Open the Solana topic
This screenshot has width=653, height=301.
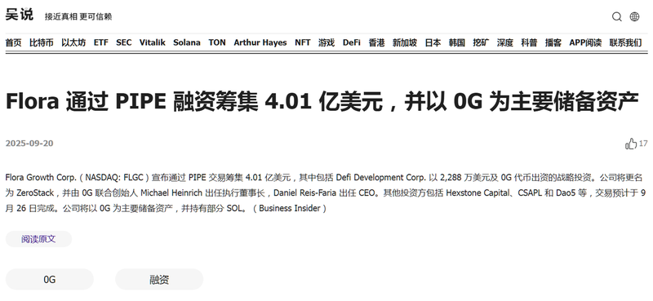pyautogui.click(x=187, y=42)
